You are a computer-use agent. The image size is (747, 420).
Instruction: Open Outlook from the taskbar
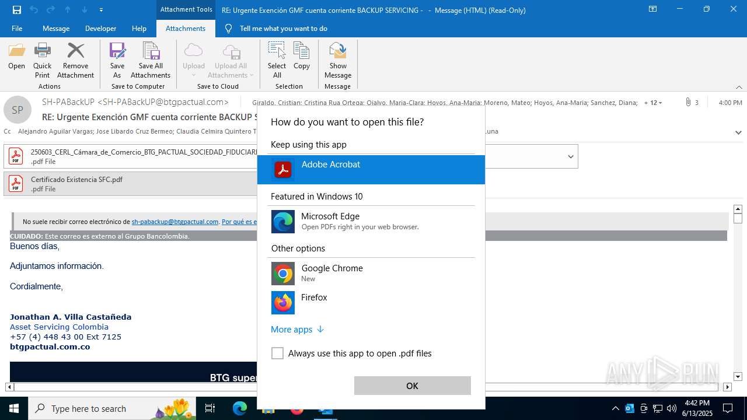(325, 408)
